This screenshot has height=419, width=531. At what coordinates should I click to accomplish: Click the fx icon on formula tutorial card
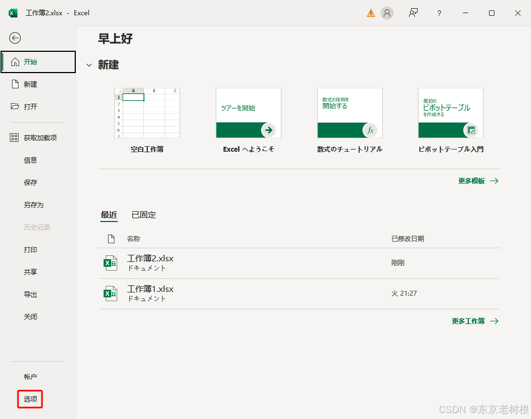(370, 130)
